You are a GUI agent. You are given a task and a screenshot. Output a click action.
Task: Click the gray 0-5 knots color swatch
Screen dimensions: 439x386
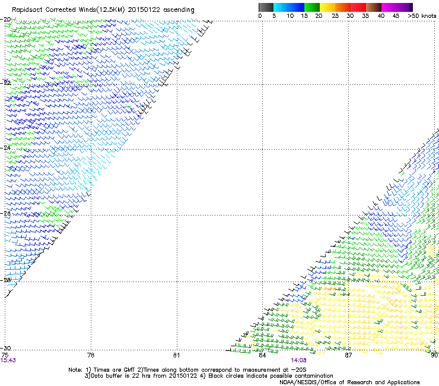[266, 7]
